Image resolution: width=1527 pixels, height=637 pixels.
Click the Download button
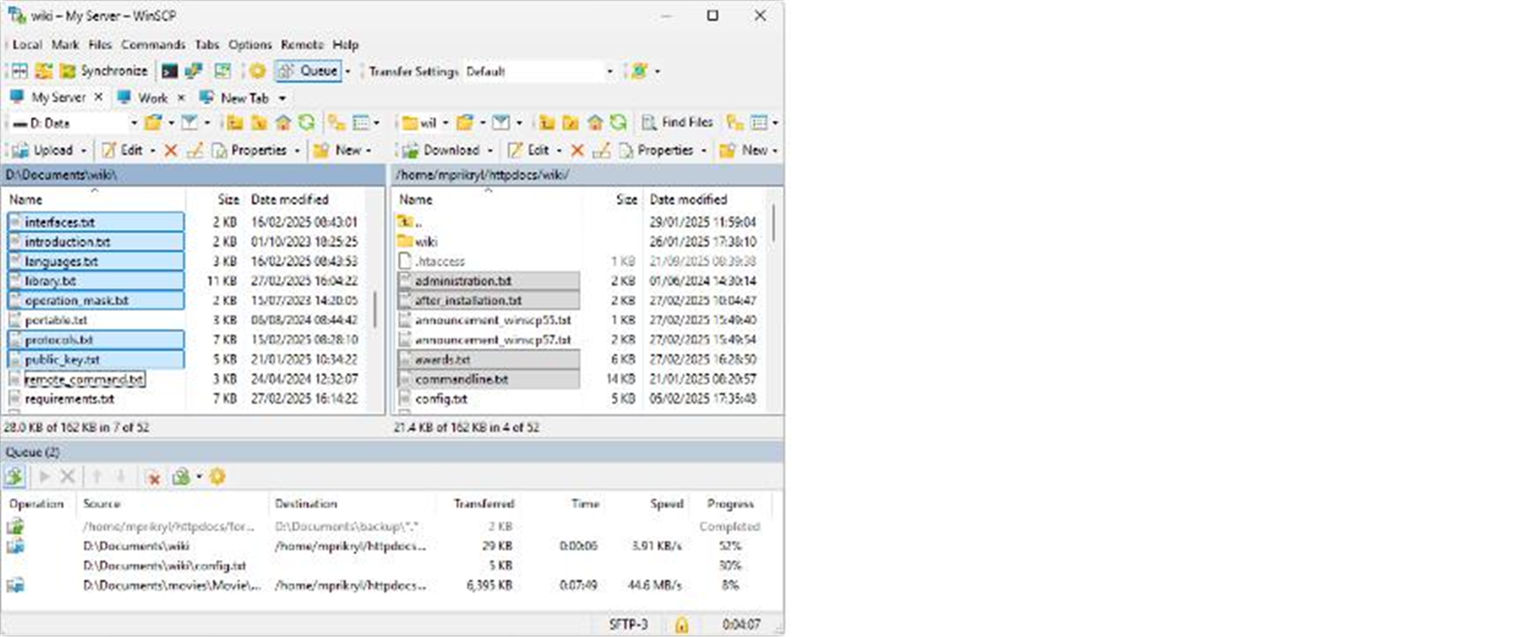coord(441,150)
